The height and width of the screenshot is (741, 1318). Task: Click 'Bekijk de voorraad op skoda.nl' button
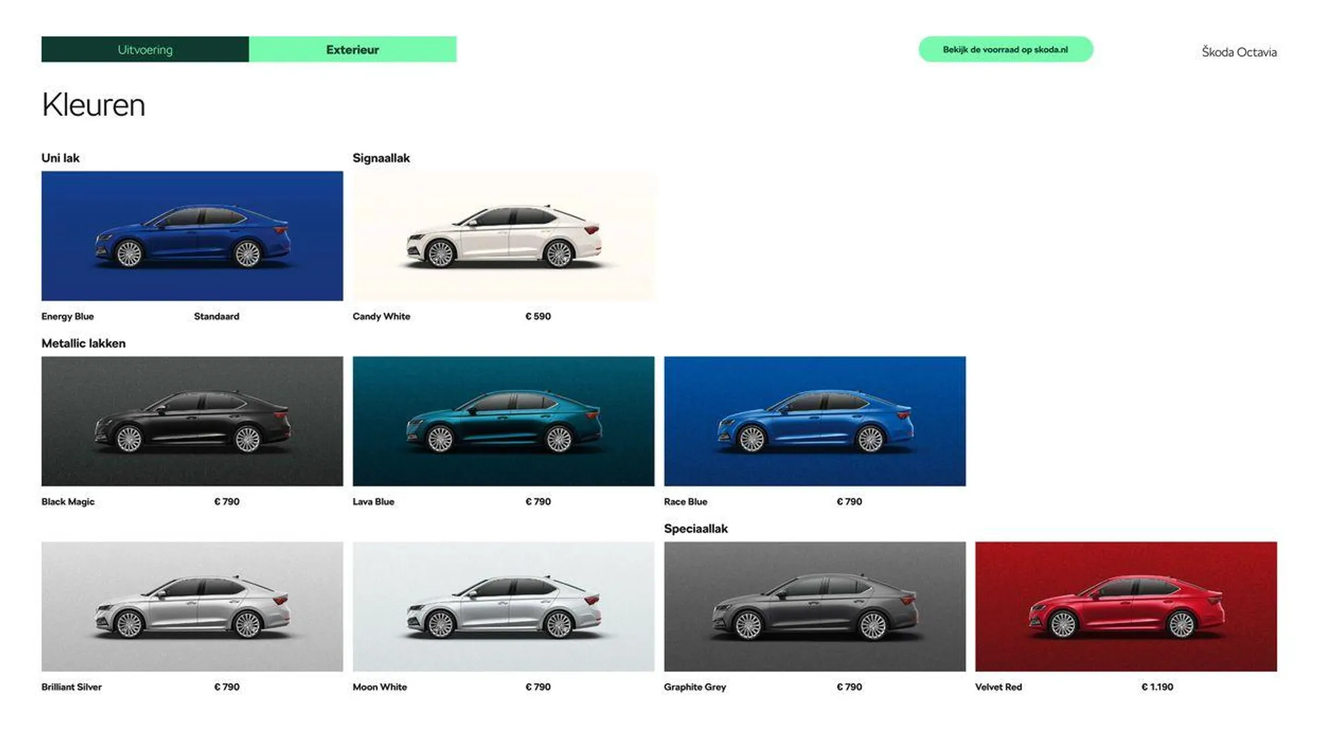tap(1006, 49)
